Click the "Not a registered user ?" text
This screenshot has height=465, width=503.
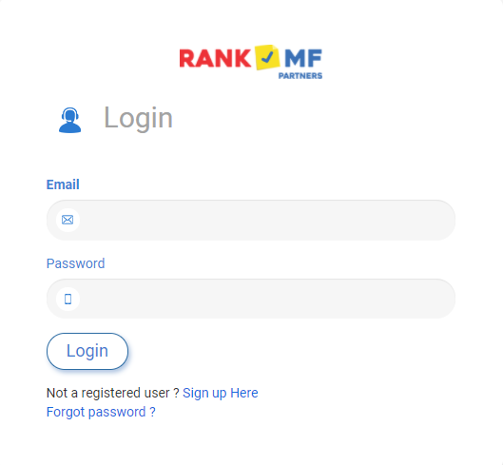(112, 393)
